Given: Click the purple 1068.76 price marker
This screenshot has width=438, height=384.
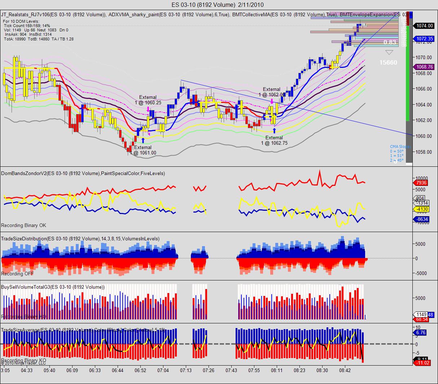Looking at the screenshot, I should (x=424, y=67).
